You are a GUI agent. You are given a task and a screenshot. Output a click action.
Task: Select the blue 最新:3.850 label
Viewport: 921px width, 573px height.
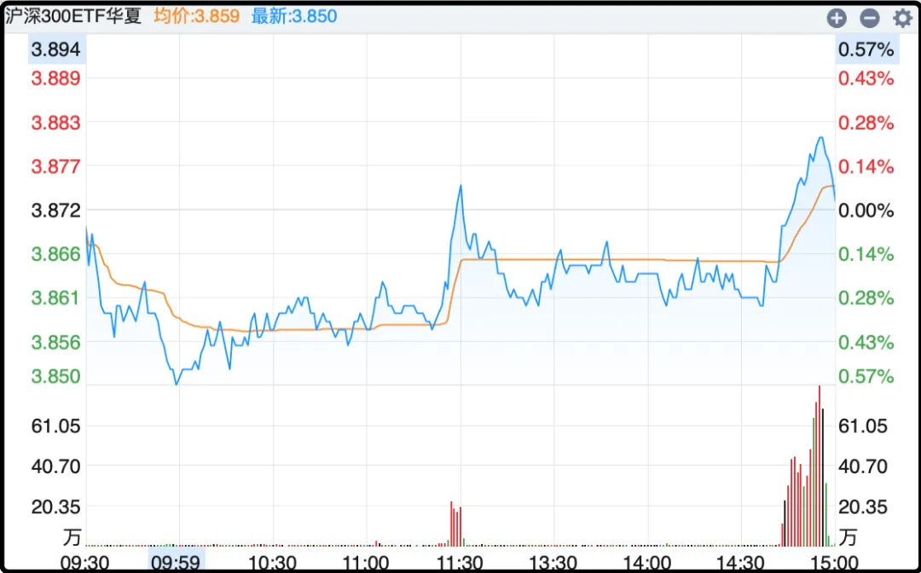tap(294, 16)
